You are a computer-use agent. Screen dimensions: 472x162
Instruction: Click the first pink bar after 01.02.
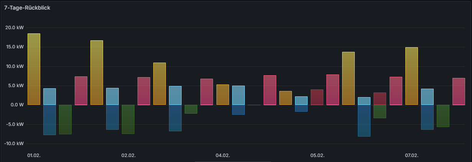pyautogui.click(x=81, y=91)
